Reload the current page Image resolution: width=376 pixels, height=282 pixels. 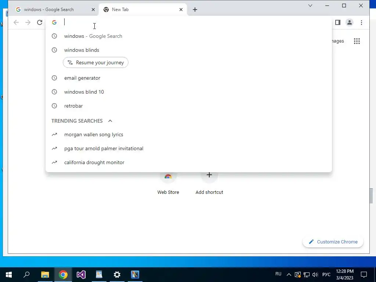[40, 22]
